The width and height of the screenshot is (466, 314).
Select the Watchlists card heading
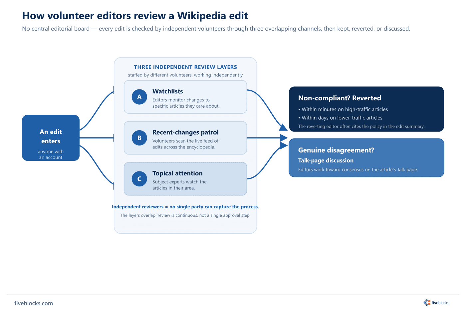[x=168, y=91]
